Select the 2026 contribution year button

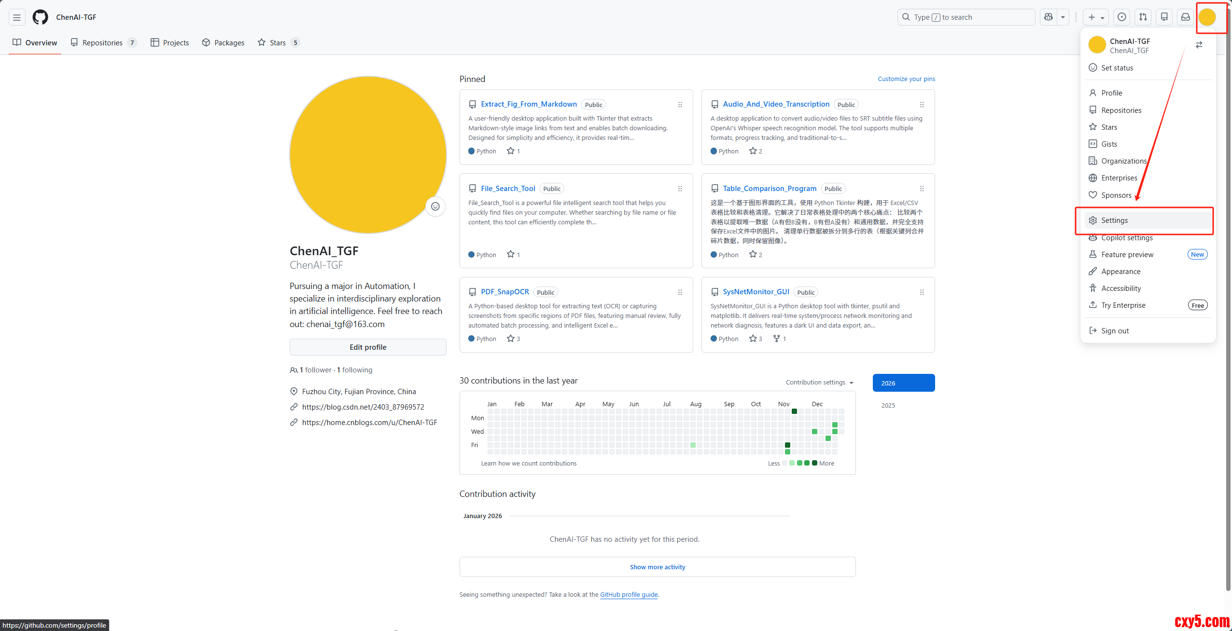pyautogui.click(x=903, y=383)
